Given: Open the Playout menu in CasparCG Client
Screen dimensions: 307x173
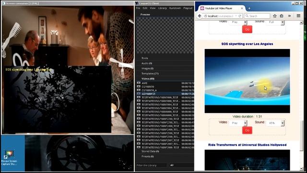Looking at the screenshot, I should tap(188, 8).
